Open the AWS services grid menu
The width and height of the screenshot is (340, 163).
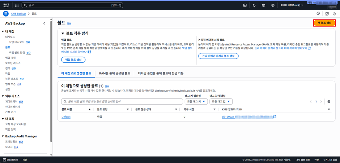pos(17,5)
